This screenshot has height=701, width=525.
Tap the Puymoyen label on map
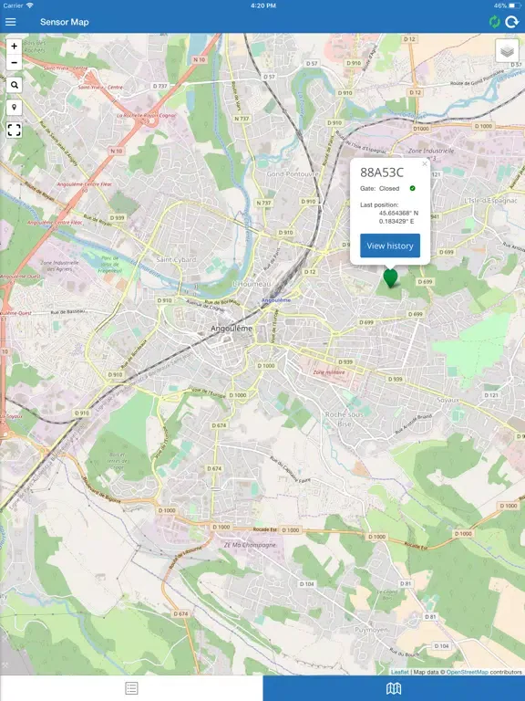(x=372, y=630)
